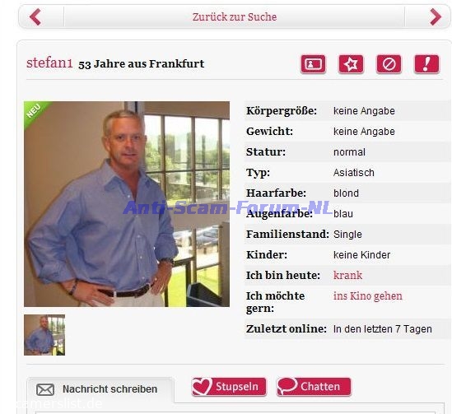Image resolution: width=452 pixels, height=414 pixels.
Task: Click the speech bubble icon on Chatten
Action: click(x=287, y=386)
